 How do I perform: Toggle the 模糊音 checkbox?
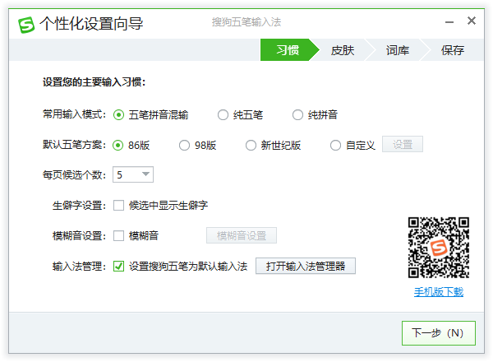click(x=118, y=236)
